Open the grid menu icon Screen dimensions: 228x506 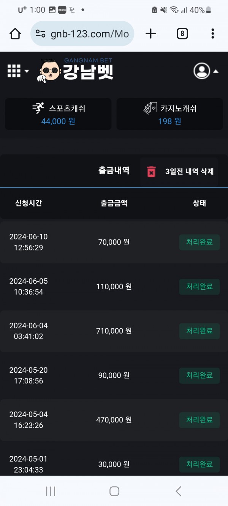tap(14, 71)
